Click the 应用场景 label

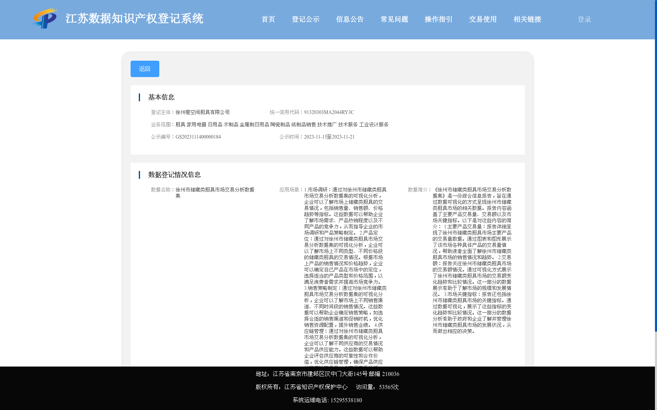point(292,190)
